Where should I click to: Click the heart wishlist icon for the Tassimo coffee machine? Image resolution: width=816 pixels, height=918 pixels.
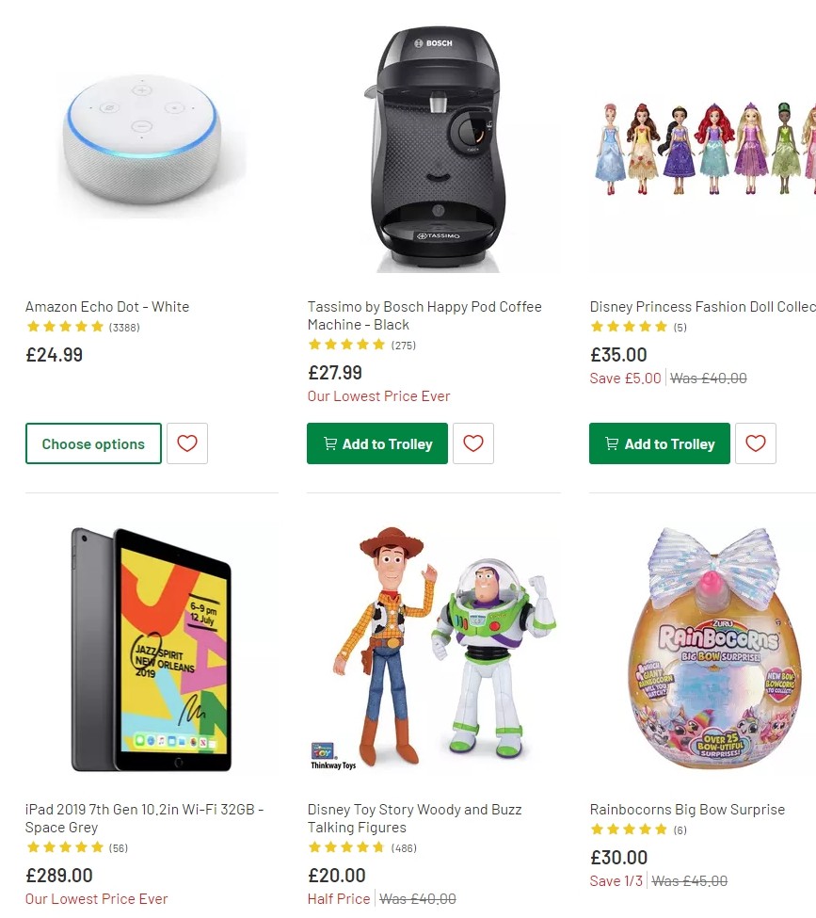click(x=473, y=443)
